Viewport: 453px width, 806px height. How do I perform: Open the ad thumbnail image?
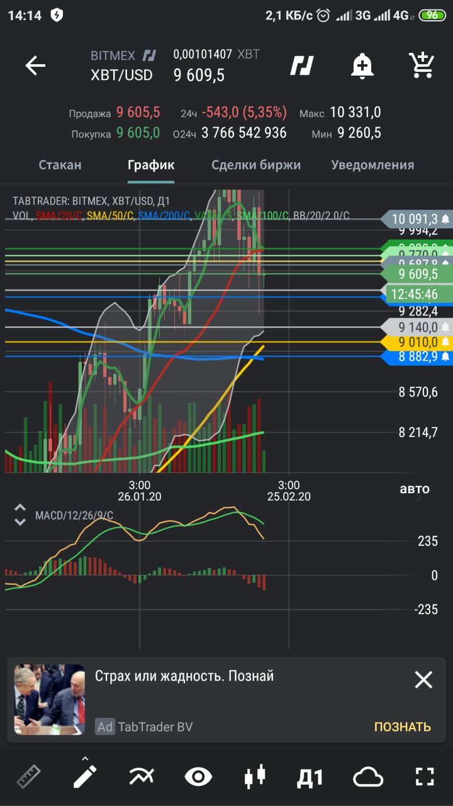[50, 700]
